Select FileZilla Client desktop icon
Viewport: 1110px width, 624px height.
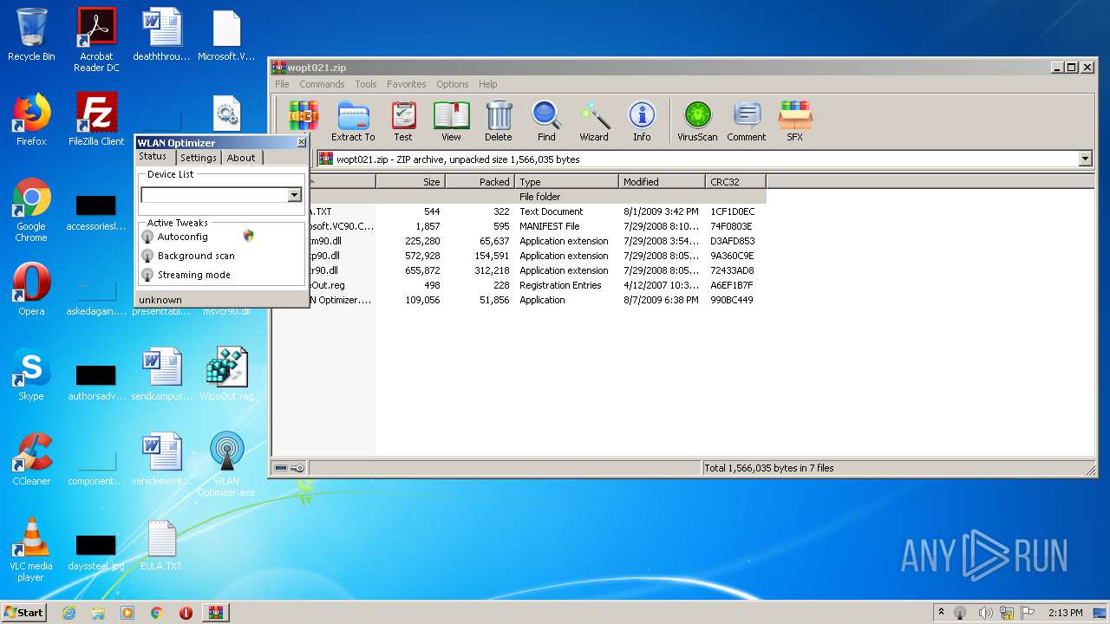[96, 120]
